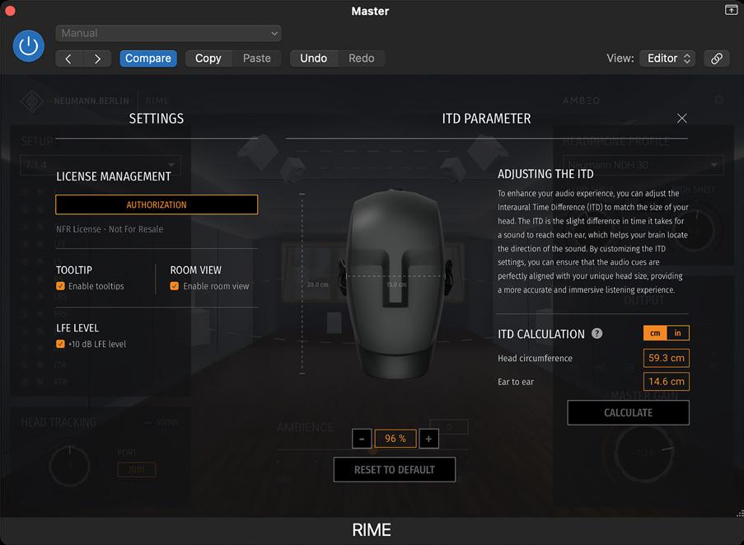
Task: Select inch units
Action: (x=677, y=333)
